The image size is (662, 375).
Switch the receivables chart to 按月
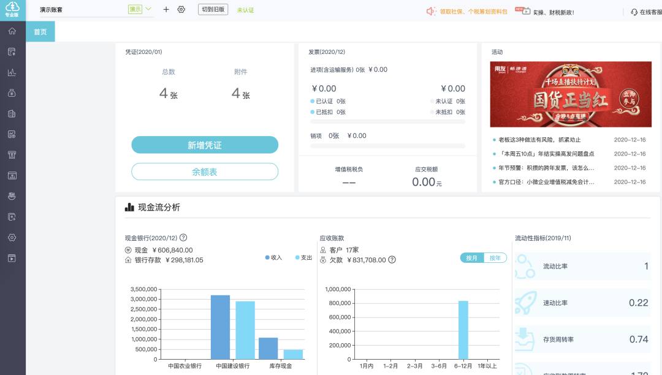(472, 258)
